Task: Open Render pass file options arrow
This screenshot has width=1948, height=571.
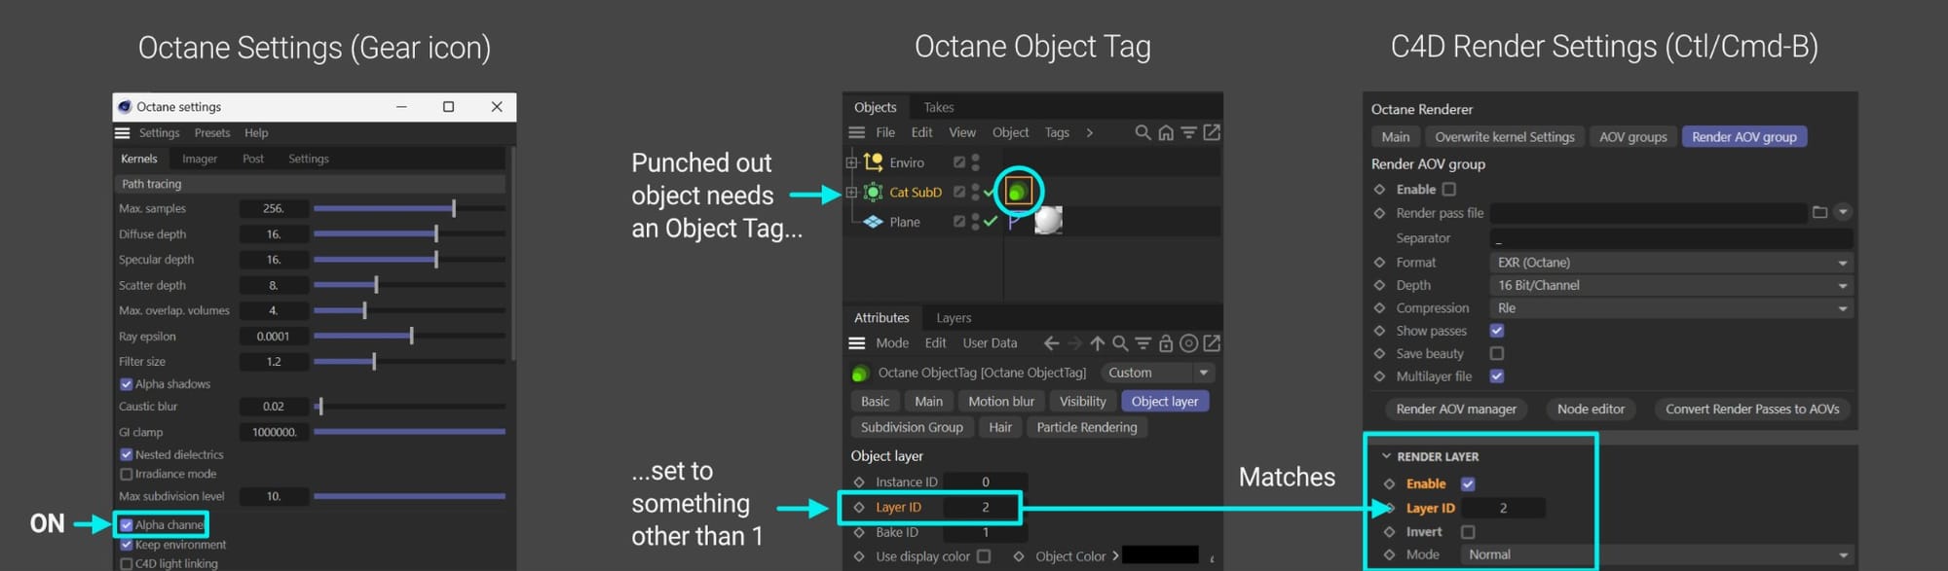Action: [1842, 212]
